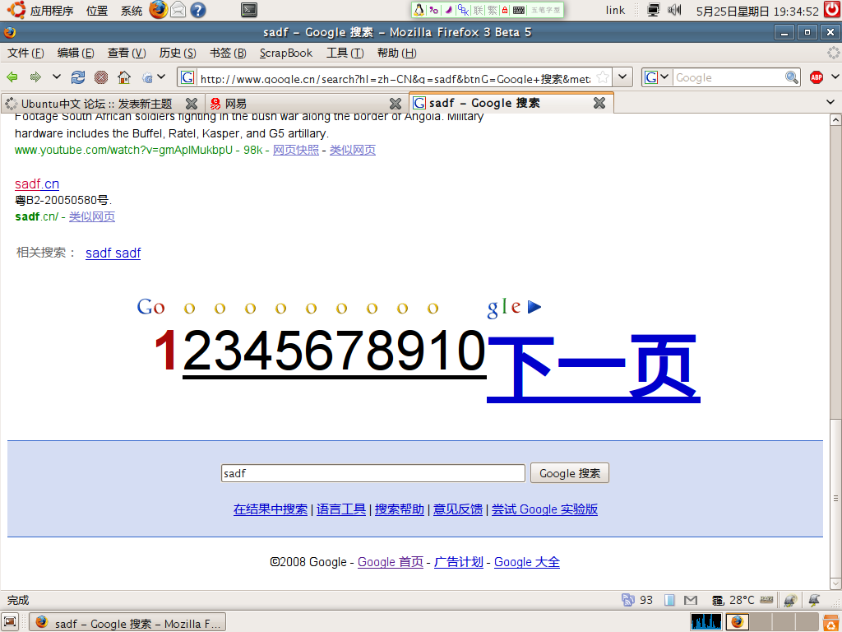The height and width of the screenshot is (632, 842).
Task: Open the network monitor tray icon
Action: click(654, 10)
